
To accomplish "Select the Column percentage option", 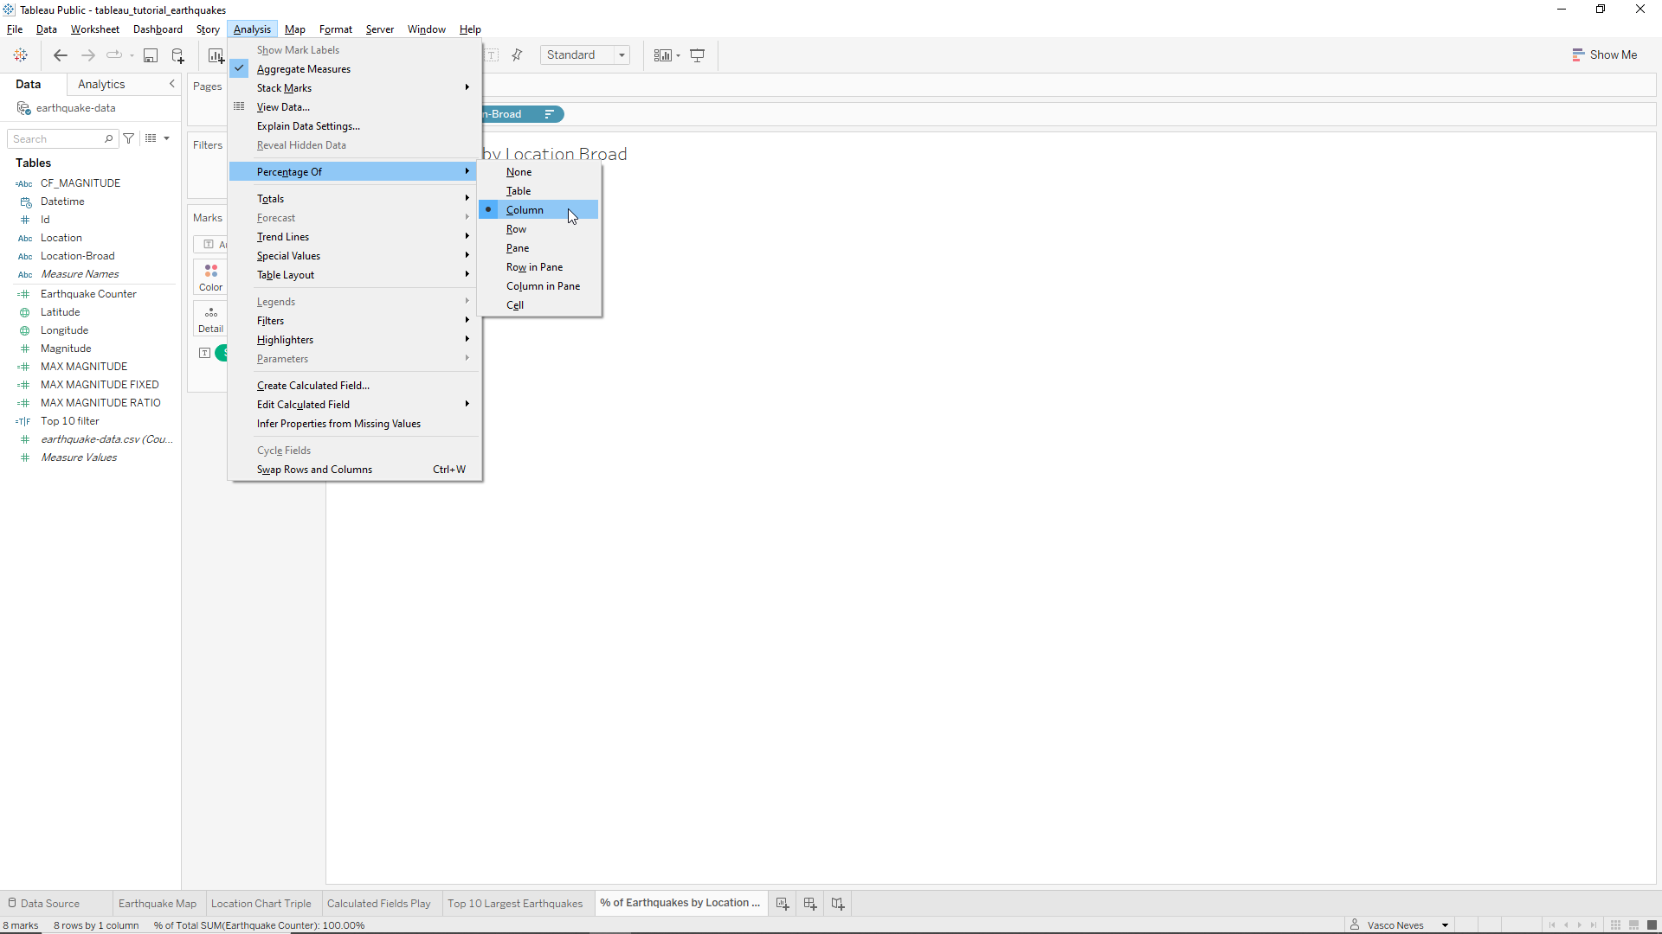I will click(525, 210).
